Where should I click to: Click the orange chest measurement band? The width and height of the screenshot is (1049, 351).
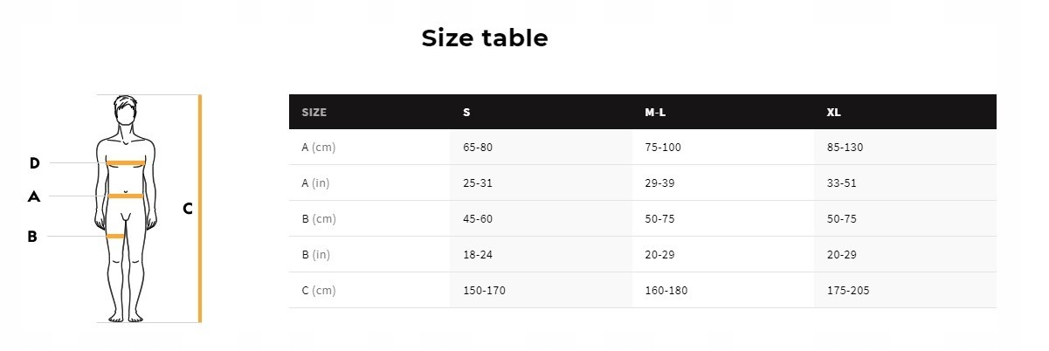(125, 163)
